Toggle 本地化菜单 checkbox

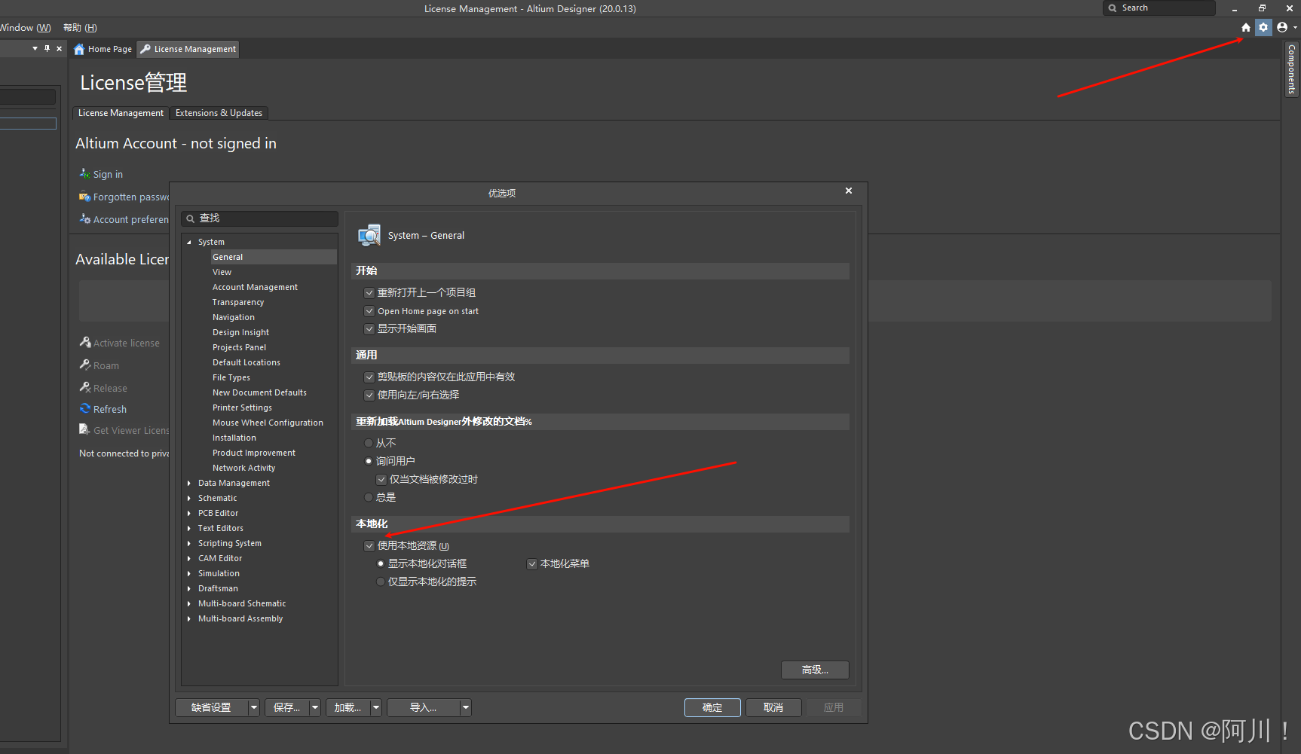pyautogui.click(x=532, y=564)
